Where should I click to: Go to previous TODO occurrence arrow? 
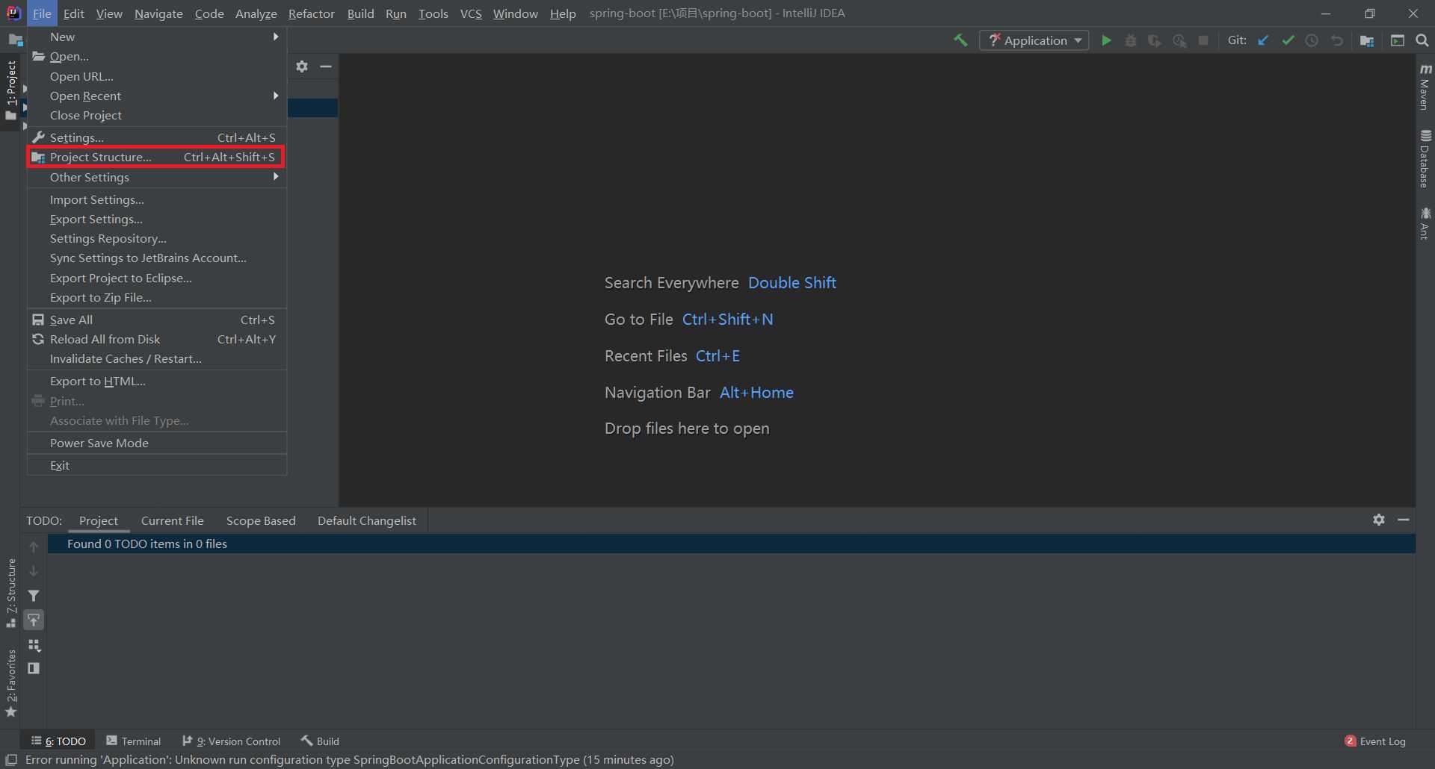tap(34, 547)
